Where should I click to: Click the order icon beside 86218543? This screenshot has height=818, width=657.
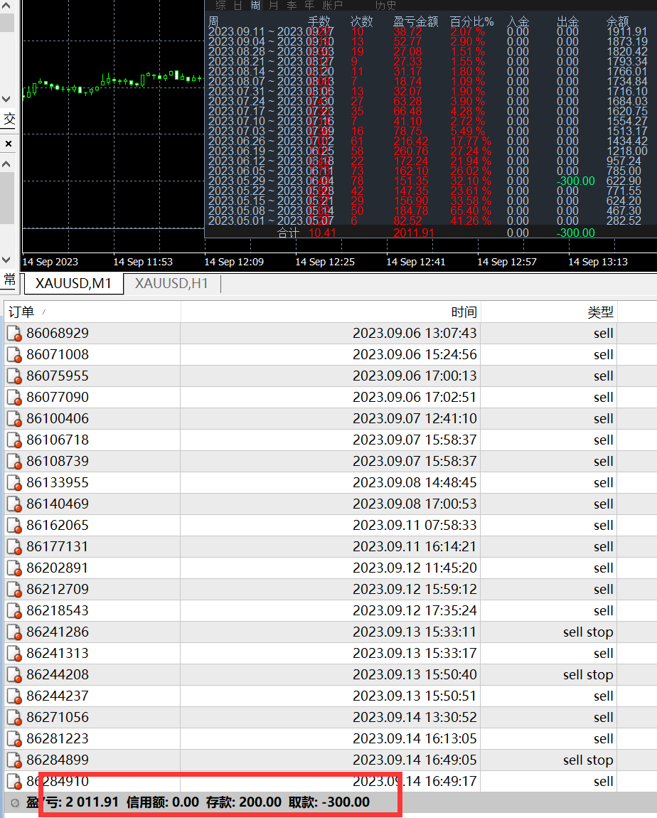pos(14,612)
